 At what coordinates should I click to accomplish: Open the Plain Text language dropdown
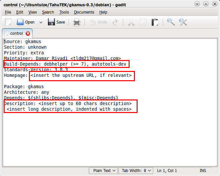click(x=104, y=171)
